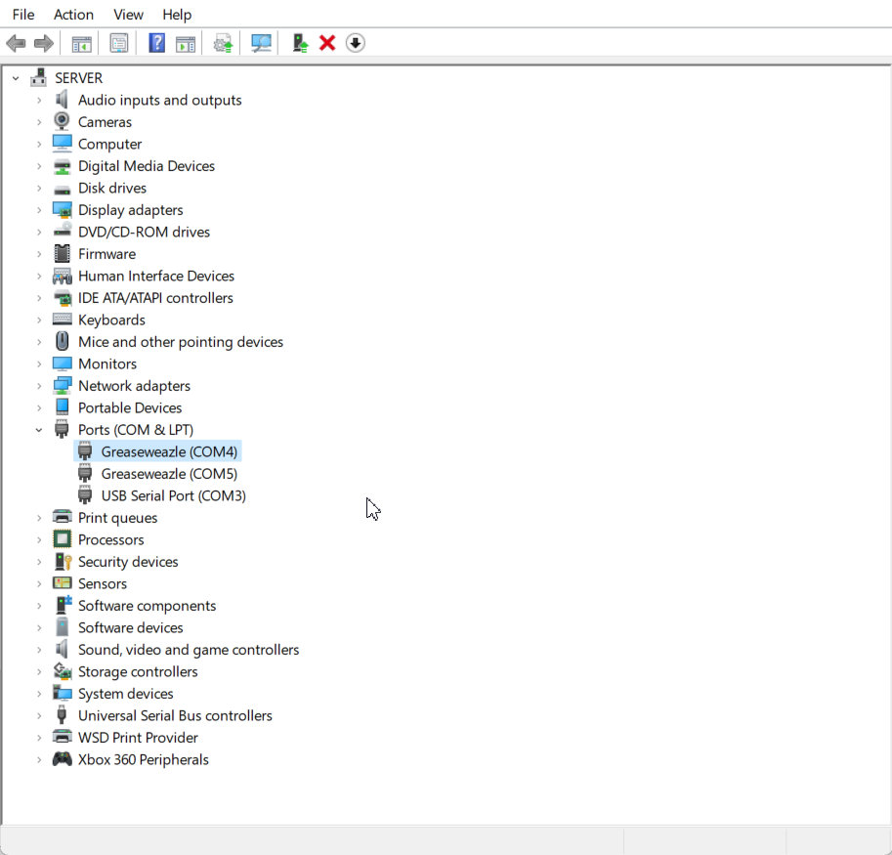Click the Xbox 360 Peripherals gamepad icon
The width and height of the screenshot is (892, 855).
(x=62, y=759)
